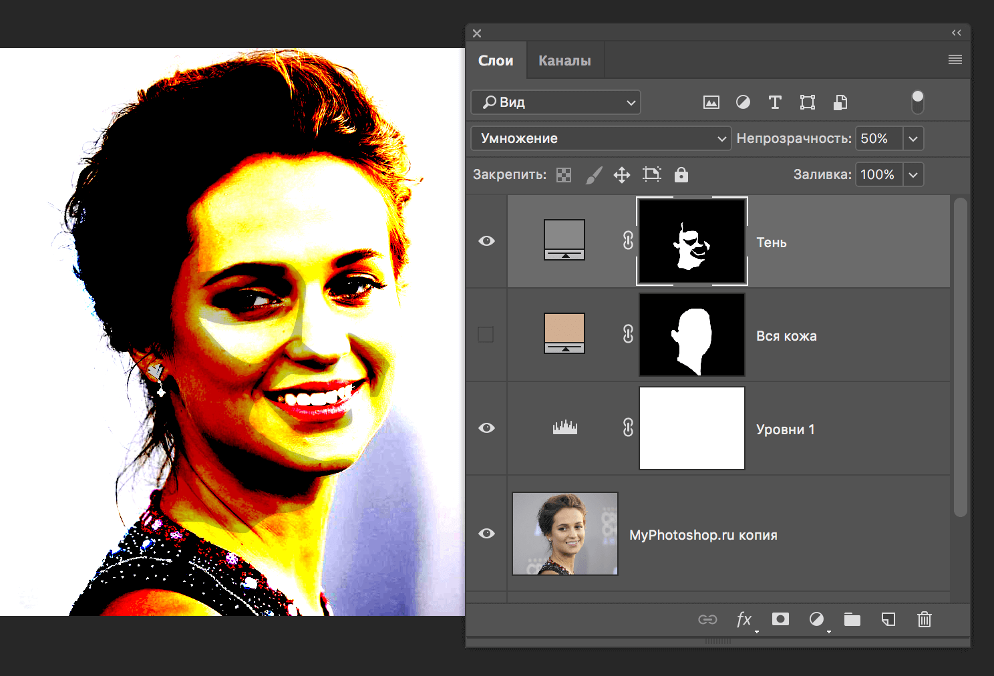Hide the Уровни 1 layer

pos(486,428)
